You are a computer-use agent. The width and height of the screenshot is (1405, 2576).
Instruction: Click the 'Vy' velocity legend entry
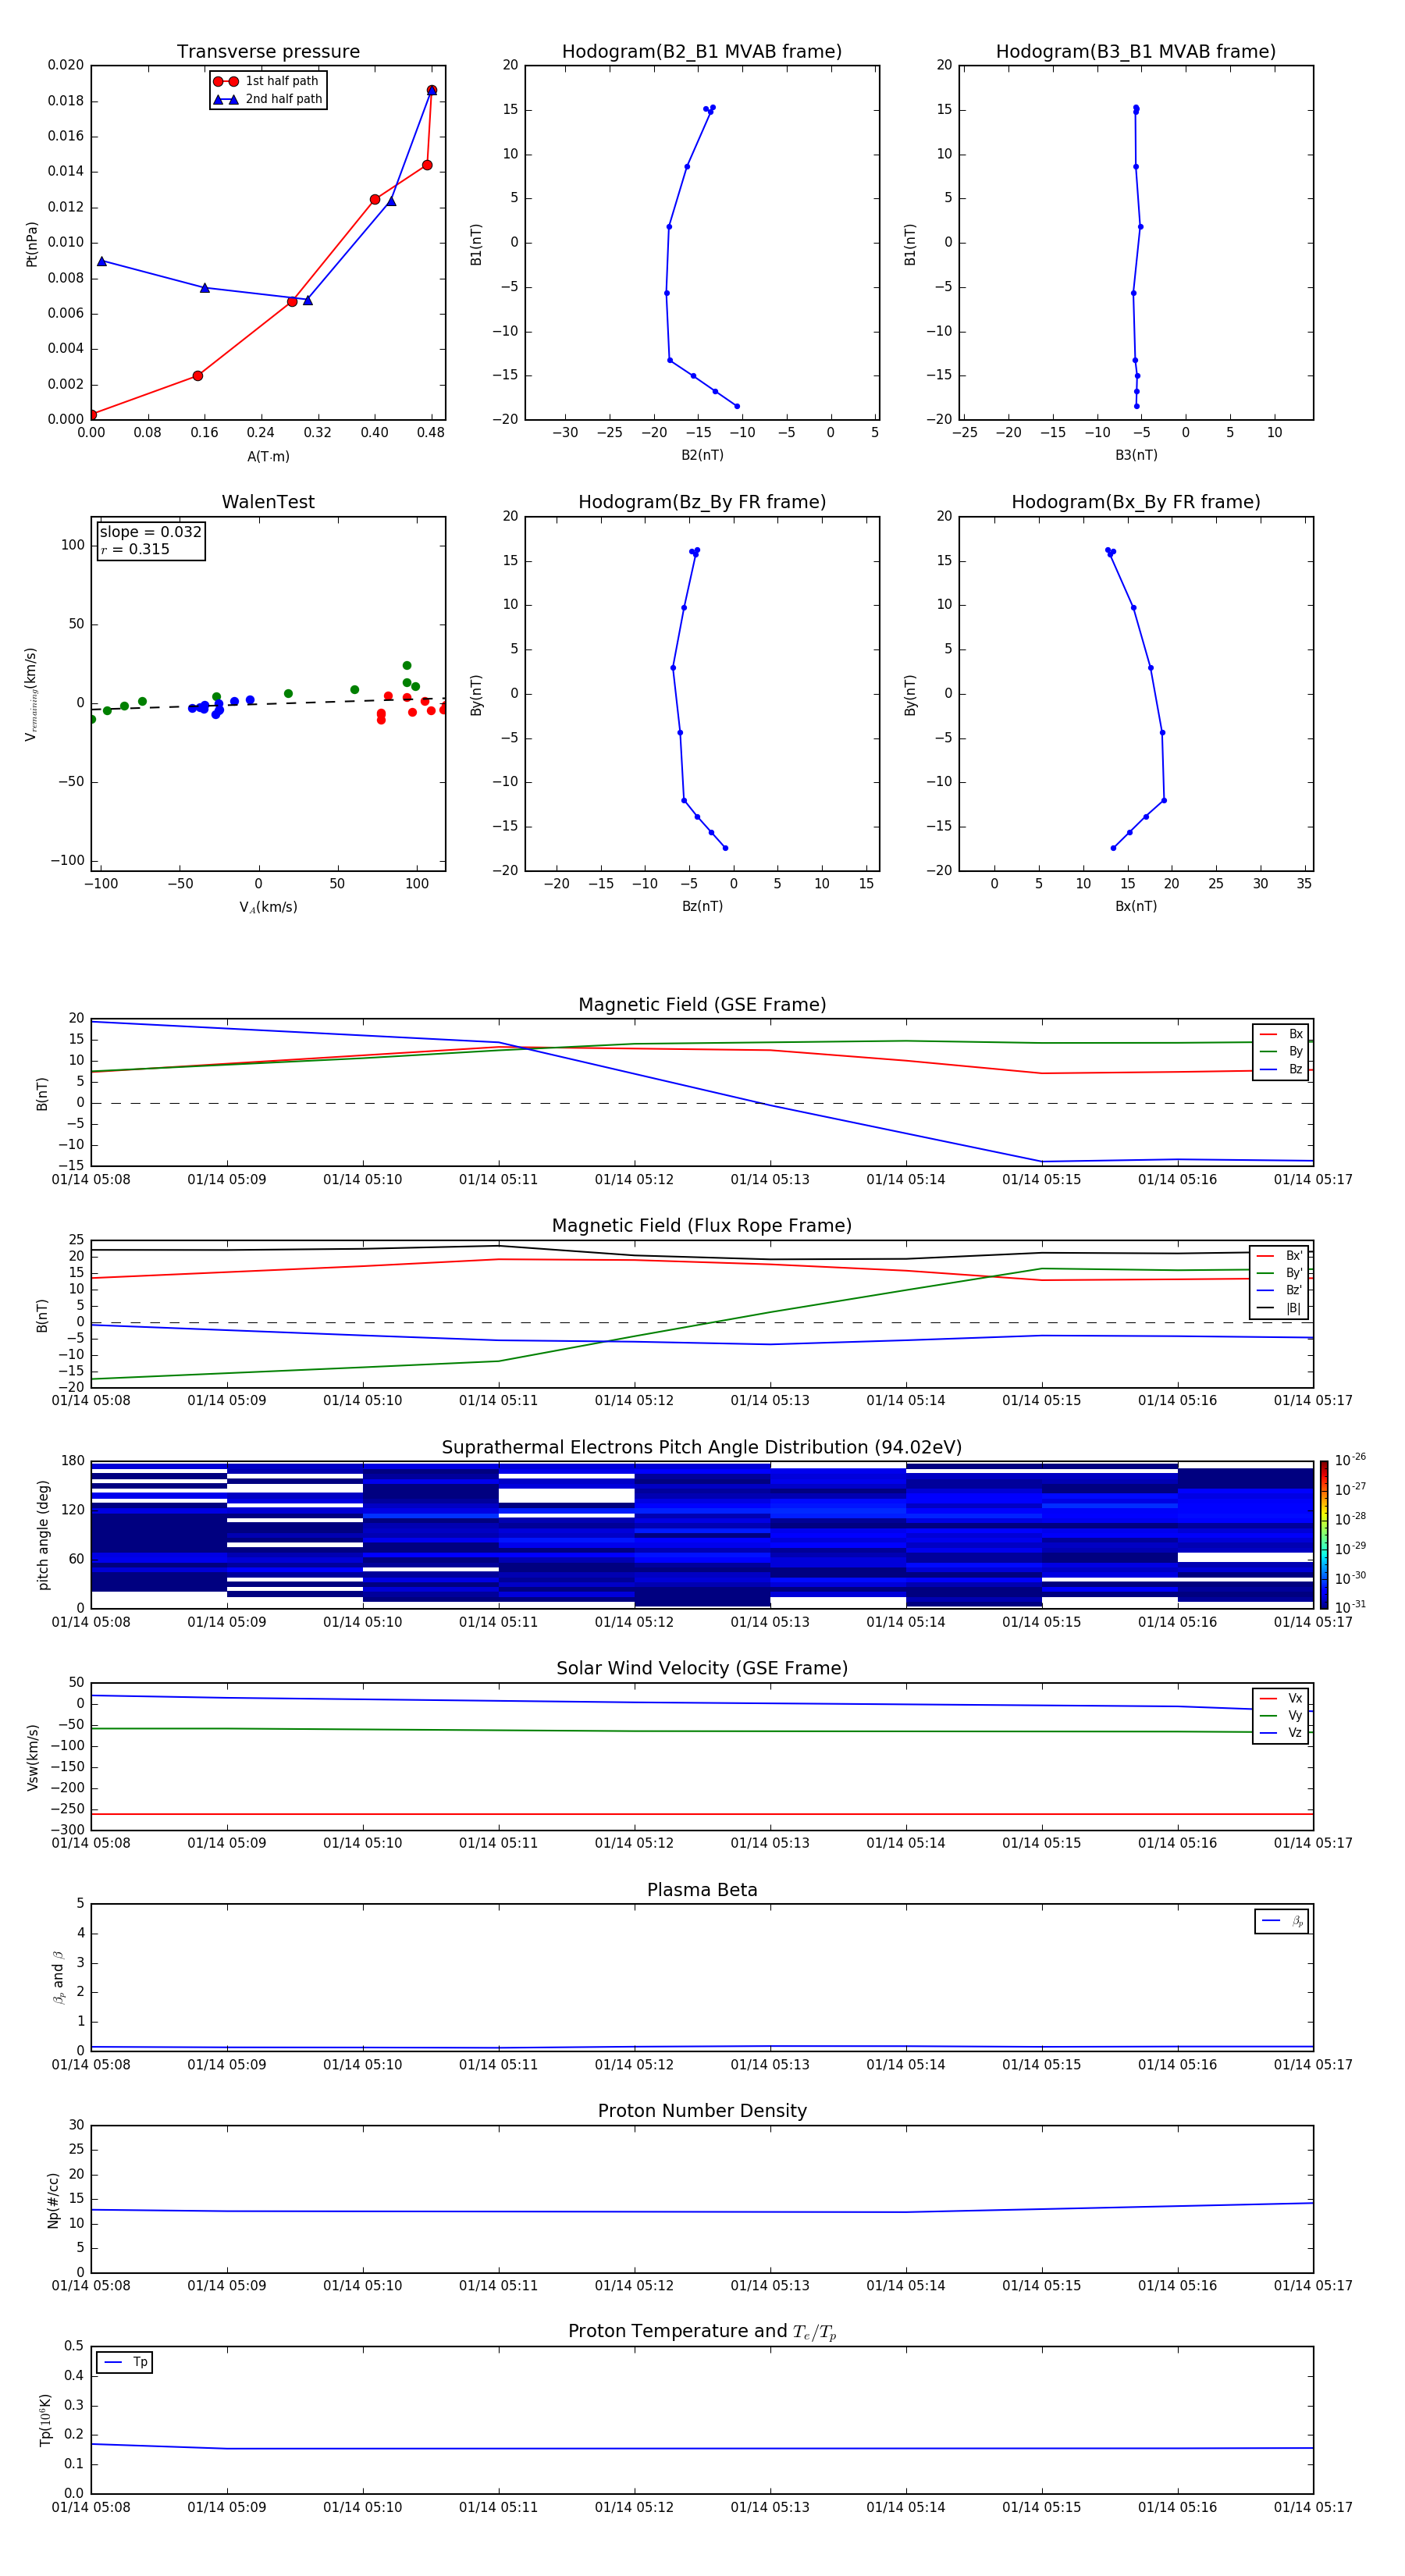(1281, 1715)
